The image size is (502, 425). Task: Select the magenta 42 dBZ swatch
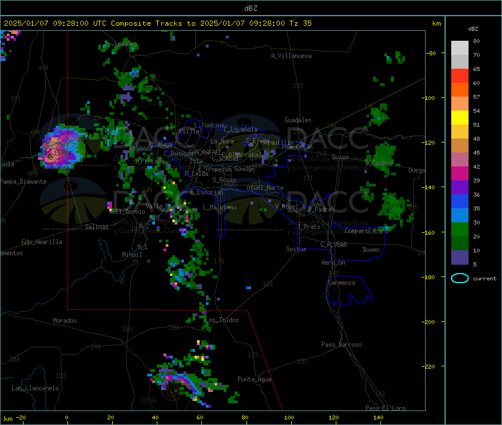coord(460,173)
